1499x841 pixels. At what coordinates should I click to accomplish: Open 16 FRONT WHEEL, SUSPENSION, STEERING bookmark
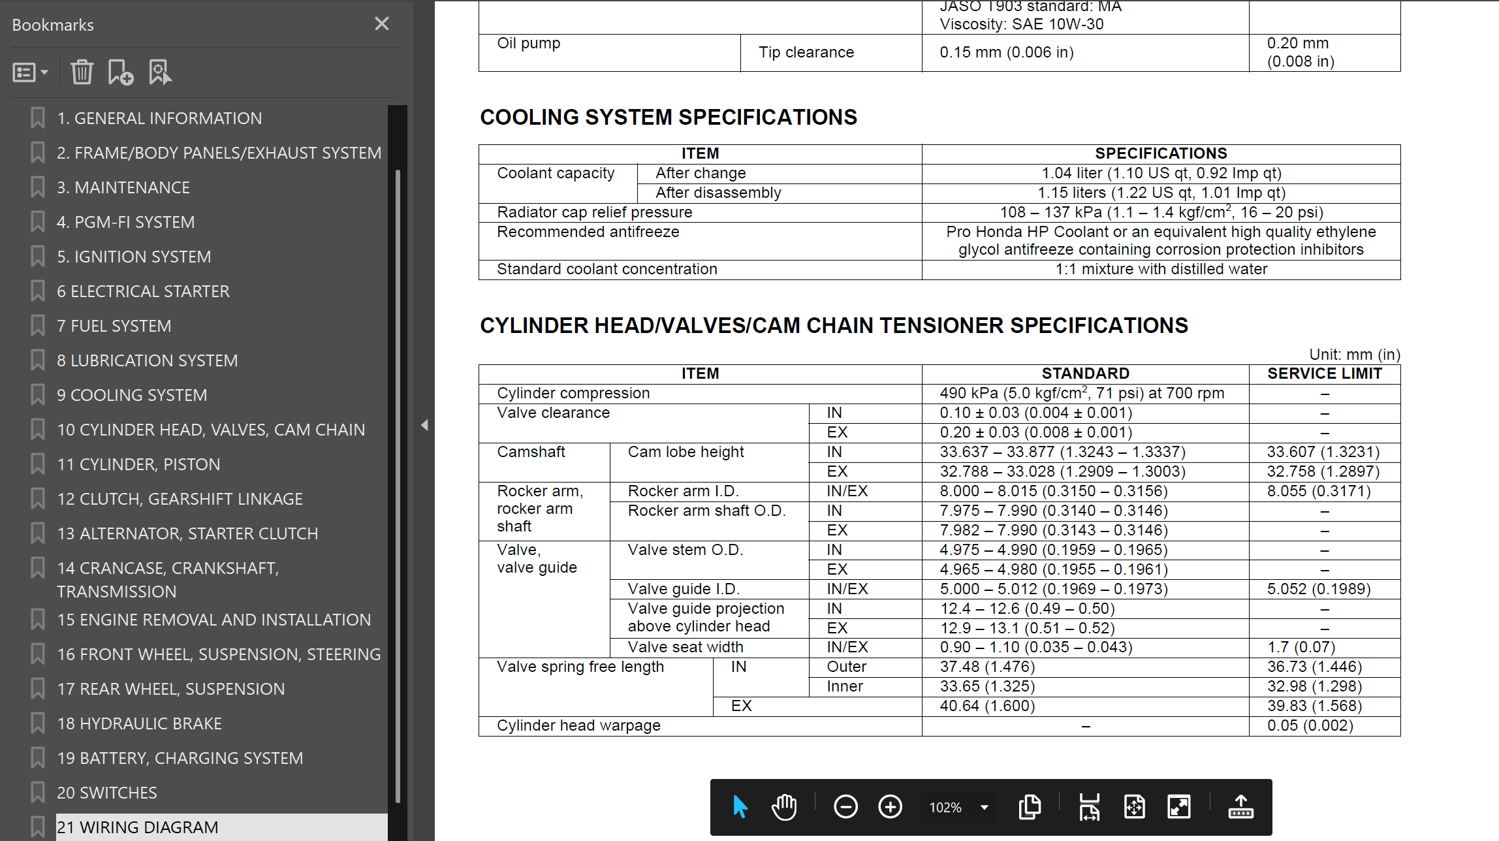point(219,654)
